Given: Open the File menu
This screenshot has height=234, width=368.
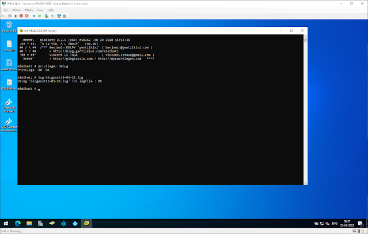Looking at the screenshot, I should click(x=6, y=10).
